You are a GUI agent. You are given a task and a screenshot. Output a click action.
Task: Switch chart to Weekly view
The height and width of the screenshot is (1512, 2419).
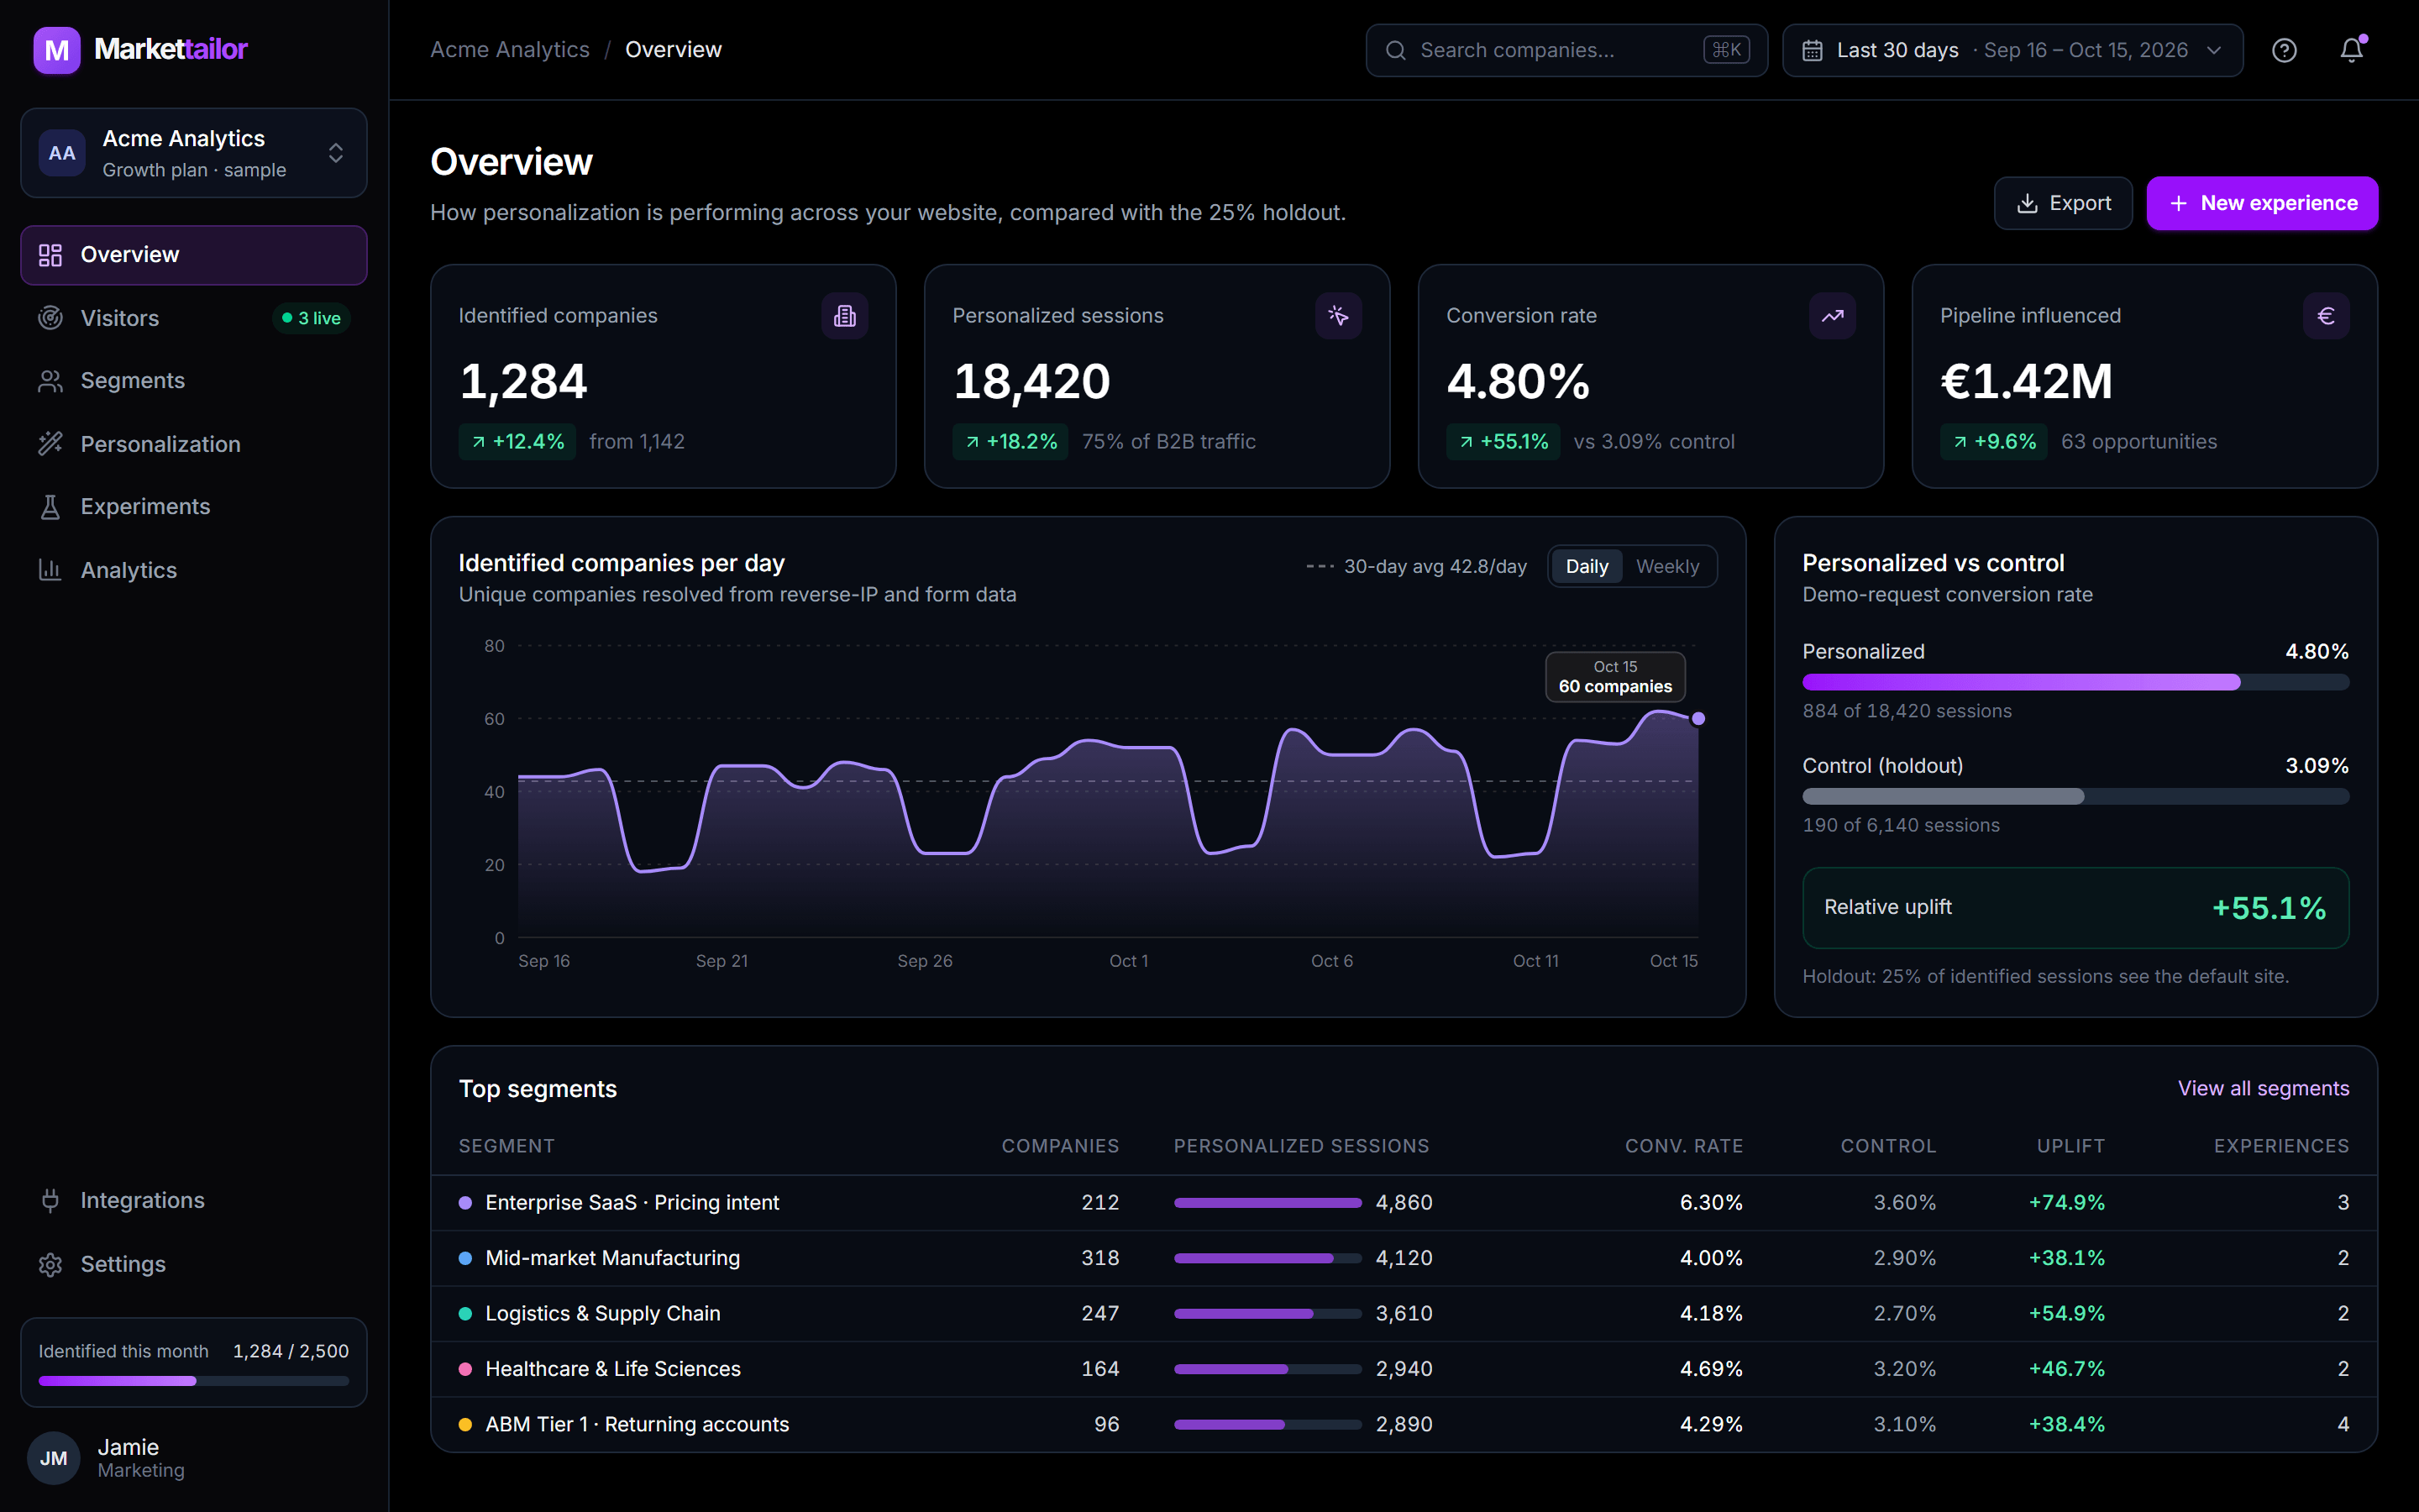(x=1667, y=566)
